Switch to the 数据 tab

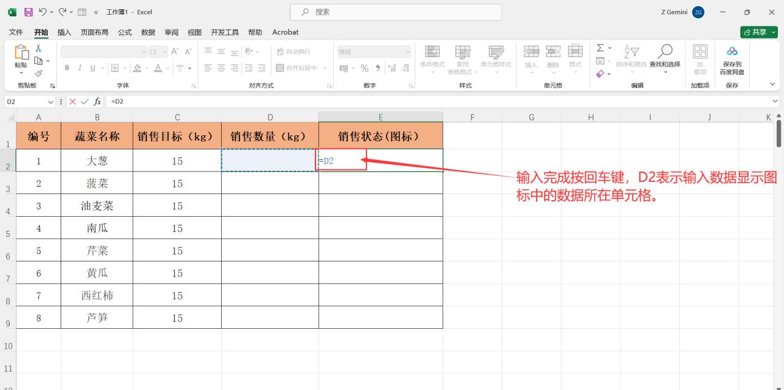coord(148,32)
